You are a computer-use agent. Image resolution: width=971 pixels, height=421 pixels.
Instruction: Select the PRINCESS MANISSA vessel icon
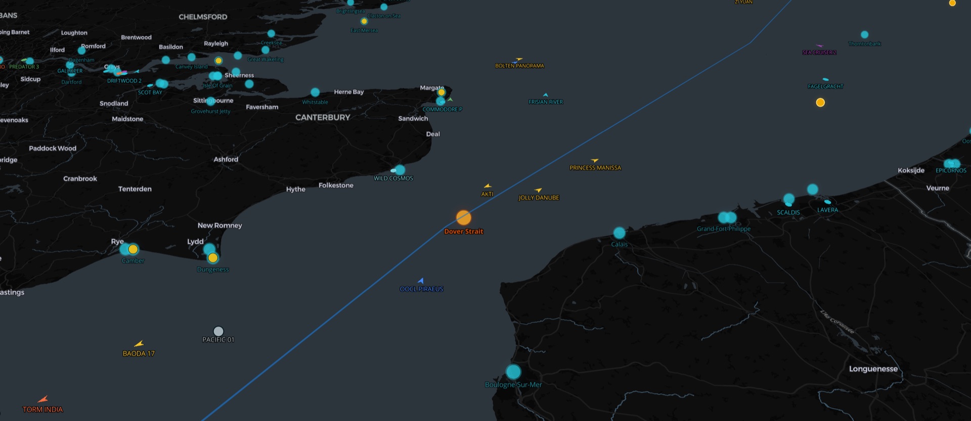pyautogui.click(x=595, y=161)
